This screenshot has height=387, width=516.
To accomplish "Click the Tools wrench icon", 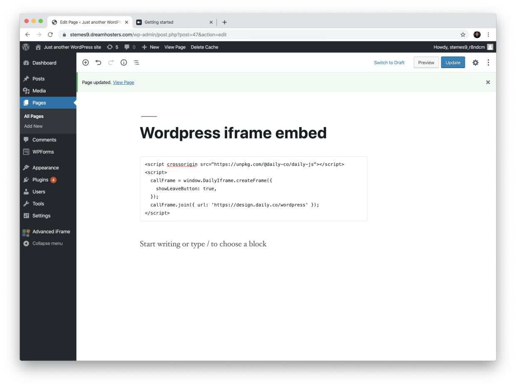I will point(26,203).
